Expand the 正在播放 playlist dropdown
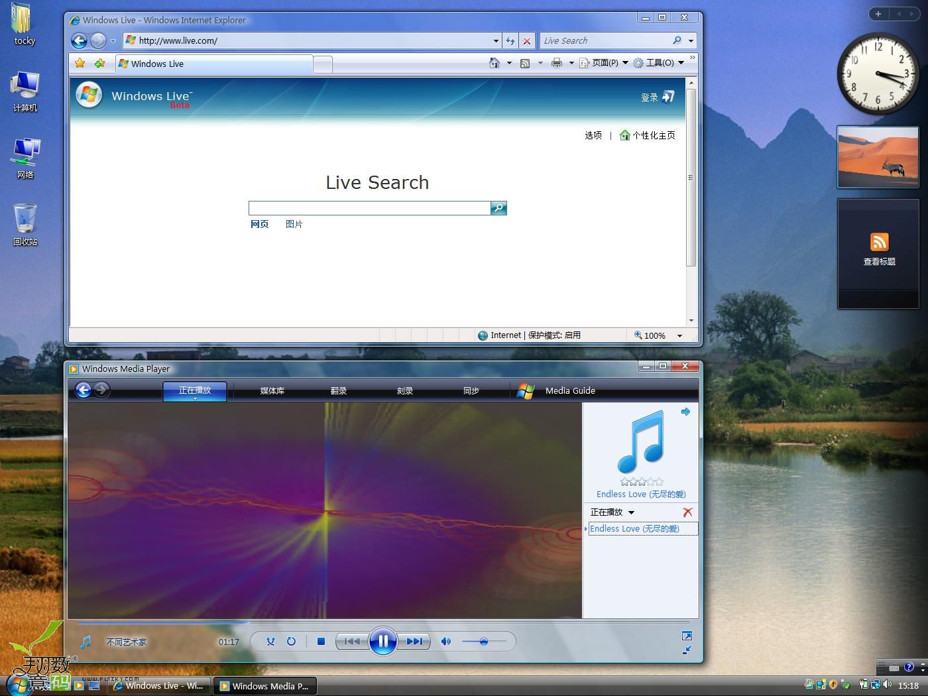Screen dimensions: 928x696 (x=631, y=512)
